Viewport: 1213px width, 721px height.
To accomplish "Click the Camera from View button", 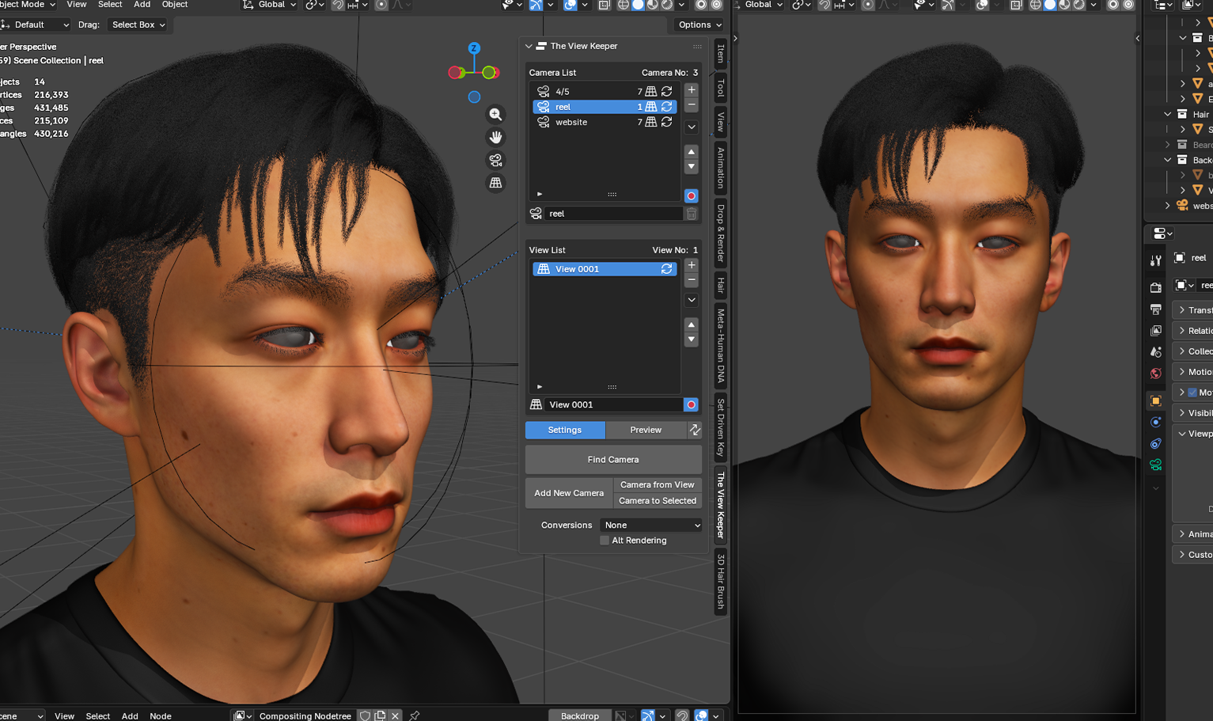I will (658, 484).
